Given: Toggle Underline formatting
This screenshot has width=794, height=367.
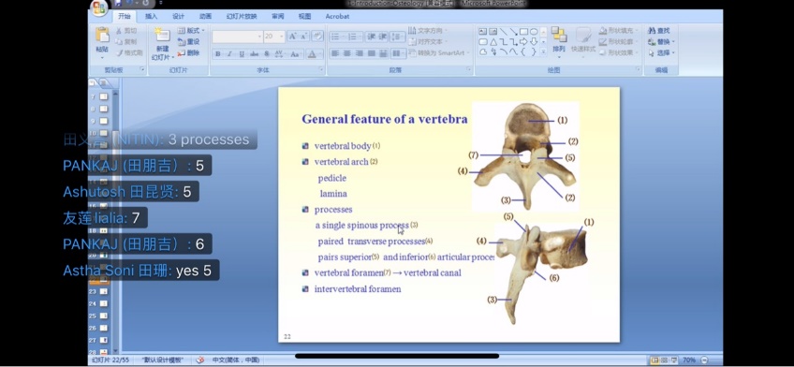Looking at the screenshot, I should (x=242, y=53).
